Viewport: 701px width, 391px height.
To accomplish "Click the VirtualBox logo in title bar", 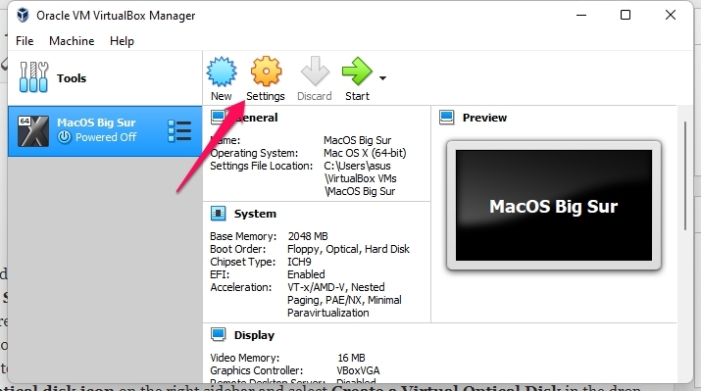I will click(23, 16).
